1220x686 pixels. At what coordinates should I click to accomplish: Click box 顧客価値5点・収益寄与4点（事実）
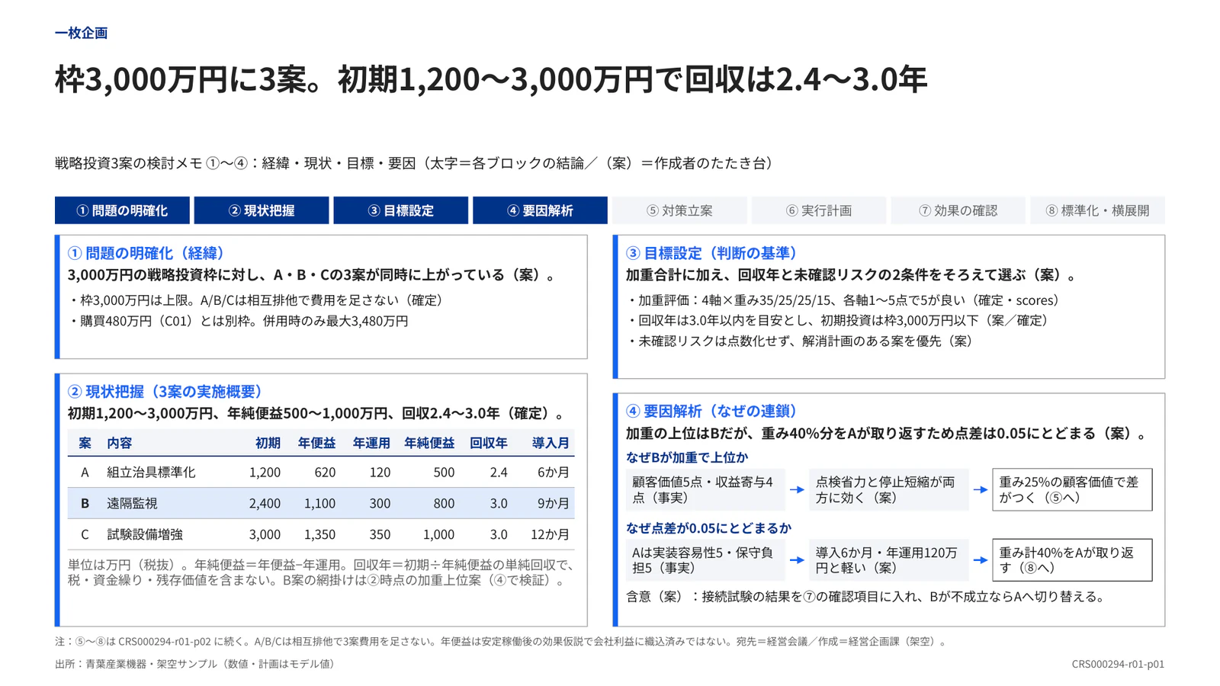coord(705,489)
